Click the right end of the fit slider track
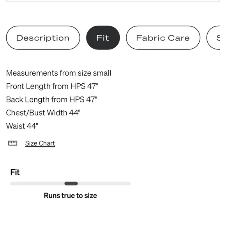 tap(129, 184)
